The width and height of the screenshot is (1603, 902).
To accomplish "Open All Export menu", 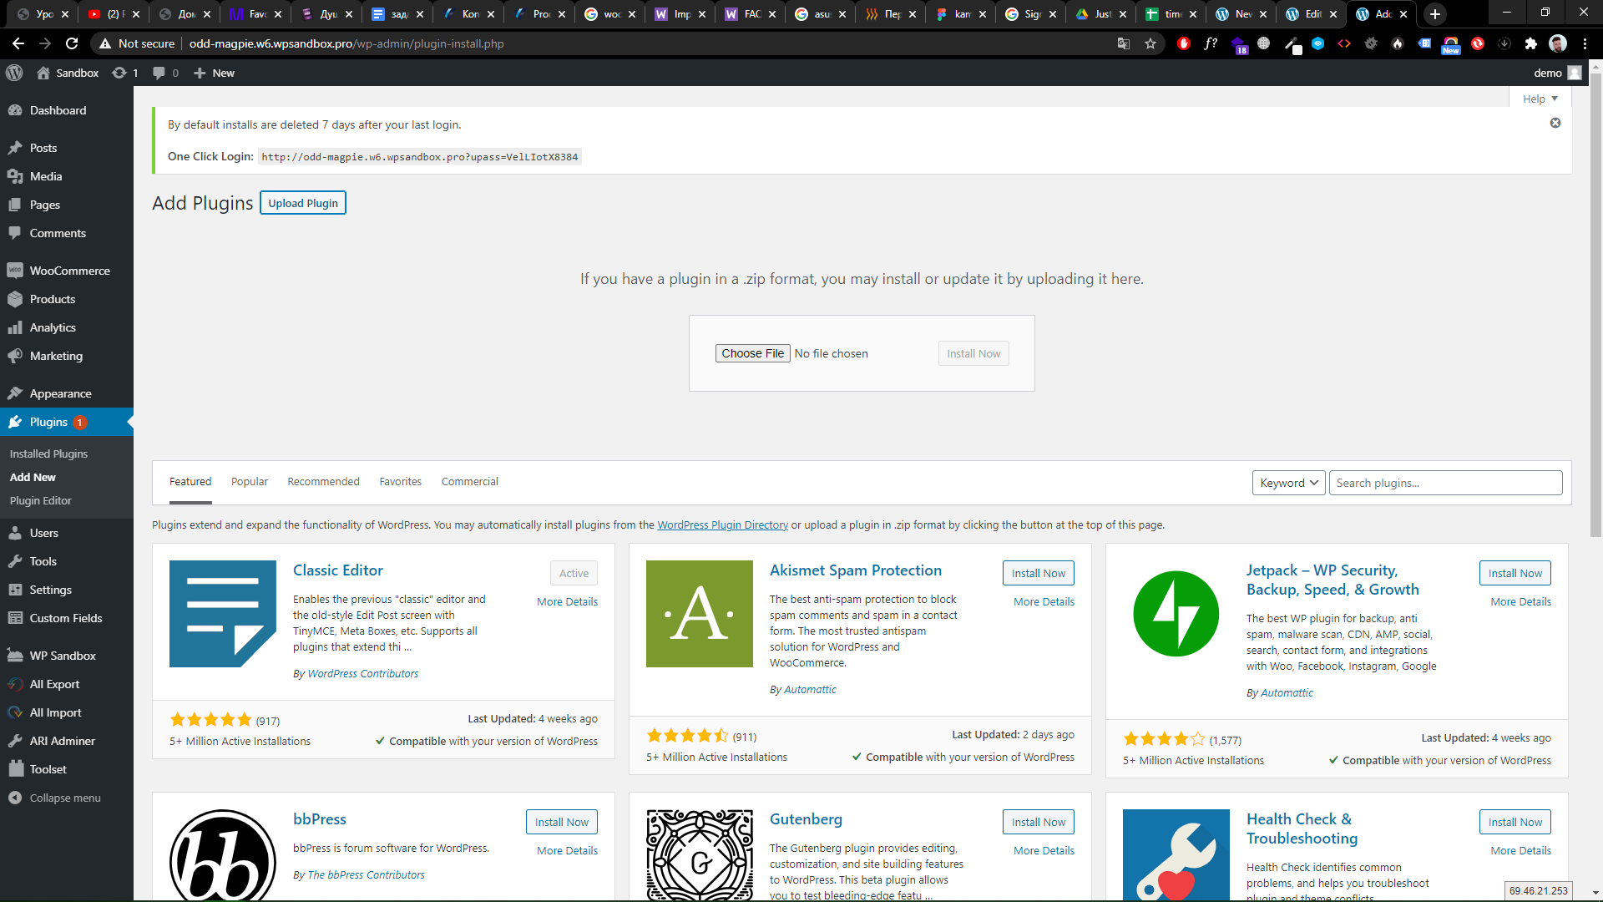I will pyautogui.click(x=54, y=684).
